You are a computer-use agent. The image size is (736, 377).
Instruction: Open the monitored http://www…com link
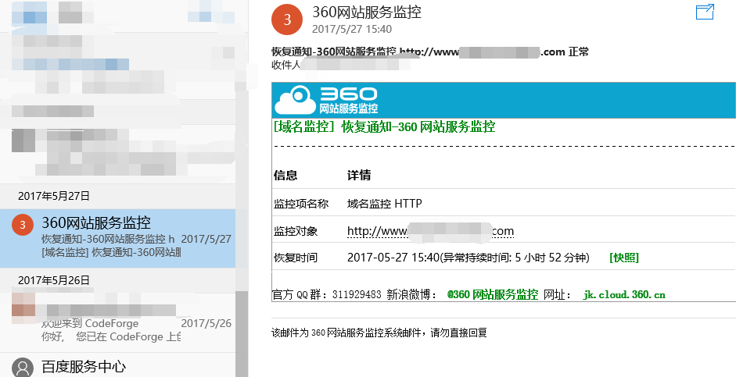tap(430, 231)
